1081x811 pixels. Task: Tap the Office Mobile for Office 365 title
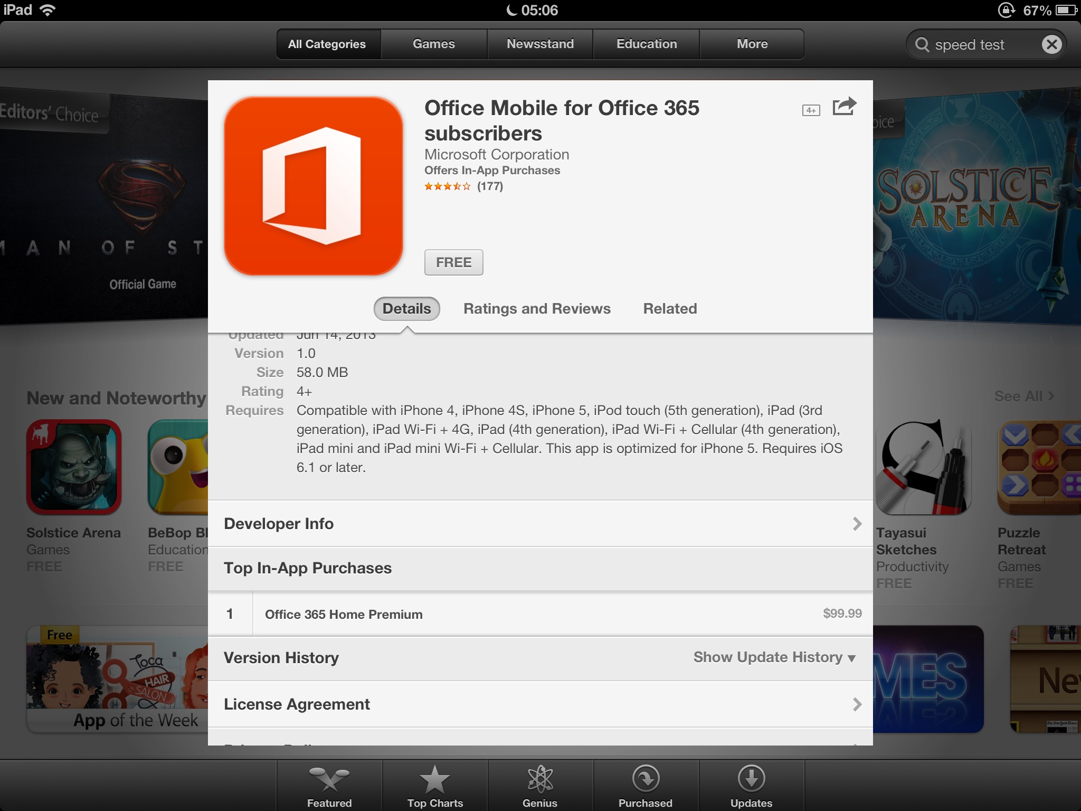coord(562,120)
